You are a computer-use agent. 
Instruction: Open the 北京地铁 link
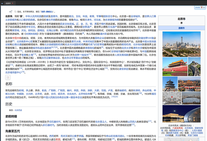[138, 44]
